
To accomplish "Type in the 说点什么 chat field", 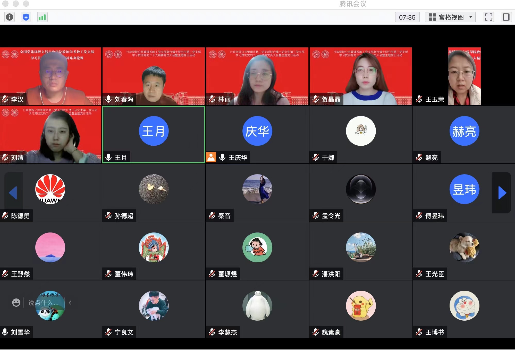I will (x=43, y=303).
